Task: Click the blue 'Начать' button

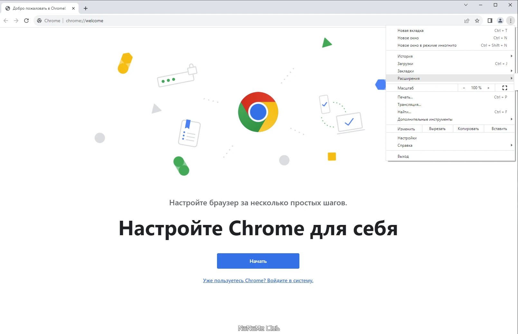Action: (258, 261)
